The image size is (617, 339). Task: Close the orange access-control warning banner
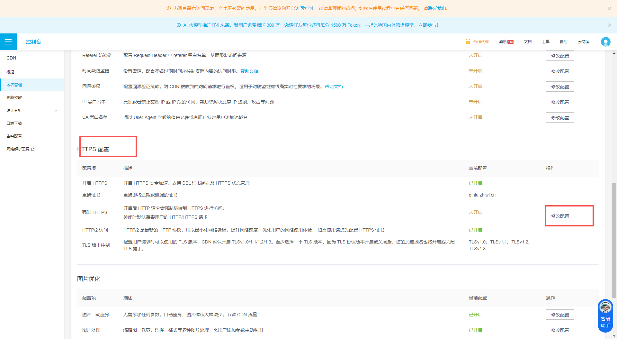click(x=609, y=8)
